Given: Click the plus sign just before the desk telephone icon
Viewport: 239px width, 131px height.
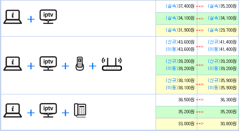Looking at the screenshot, I should (x=65, y=113).
